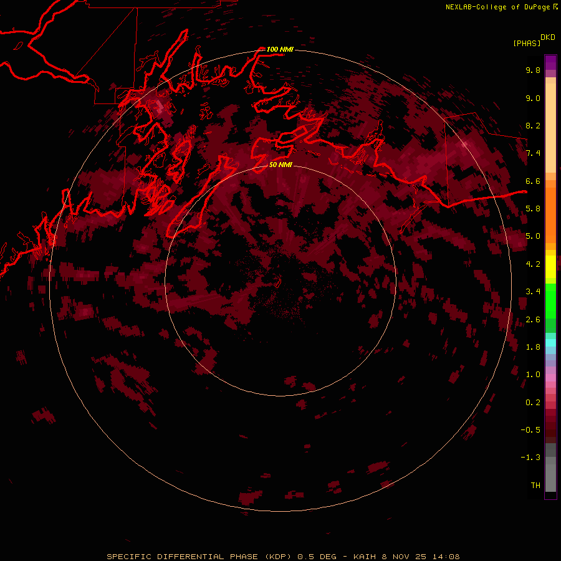Click the 4.2 legend value
The width and height of the screenshot is (561, 561).
(533, 264)
